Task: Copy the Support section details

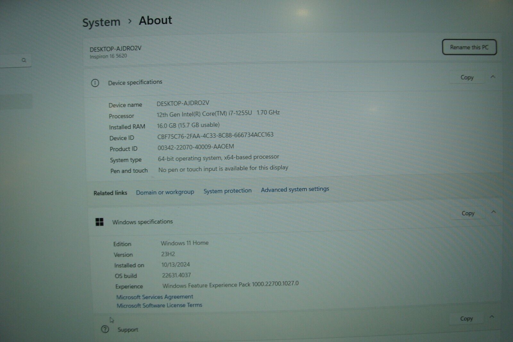Action: coord(467,319)
